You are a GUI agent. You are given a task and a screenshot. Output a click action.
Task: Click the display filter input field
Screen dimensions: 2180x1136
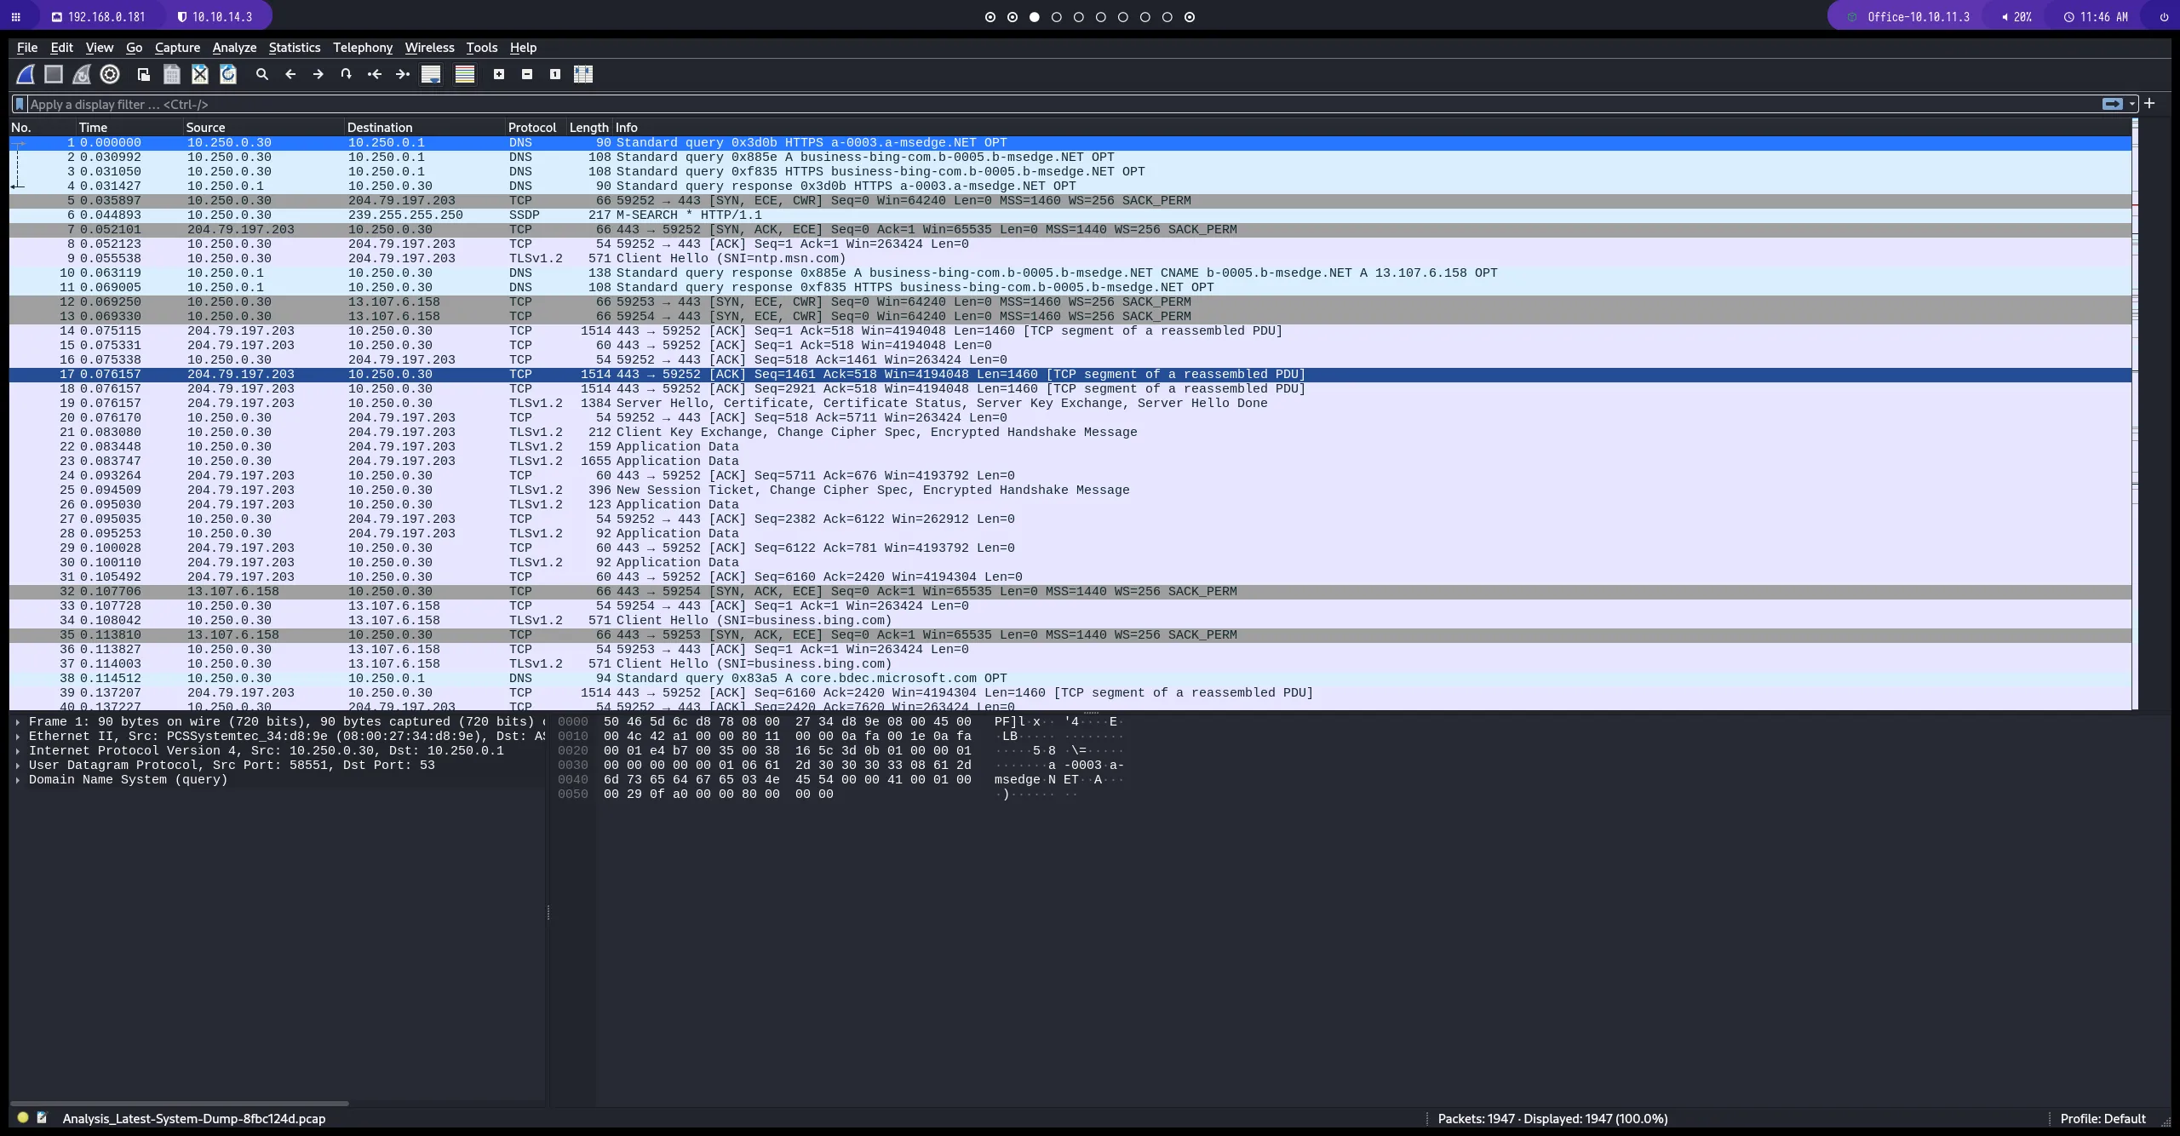click(x=1022, y=104)
